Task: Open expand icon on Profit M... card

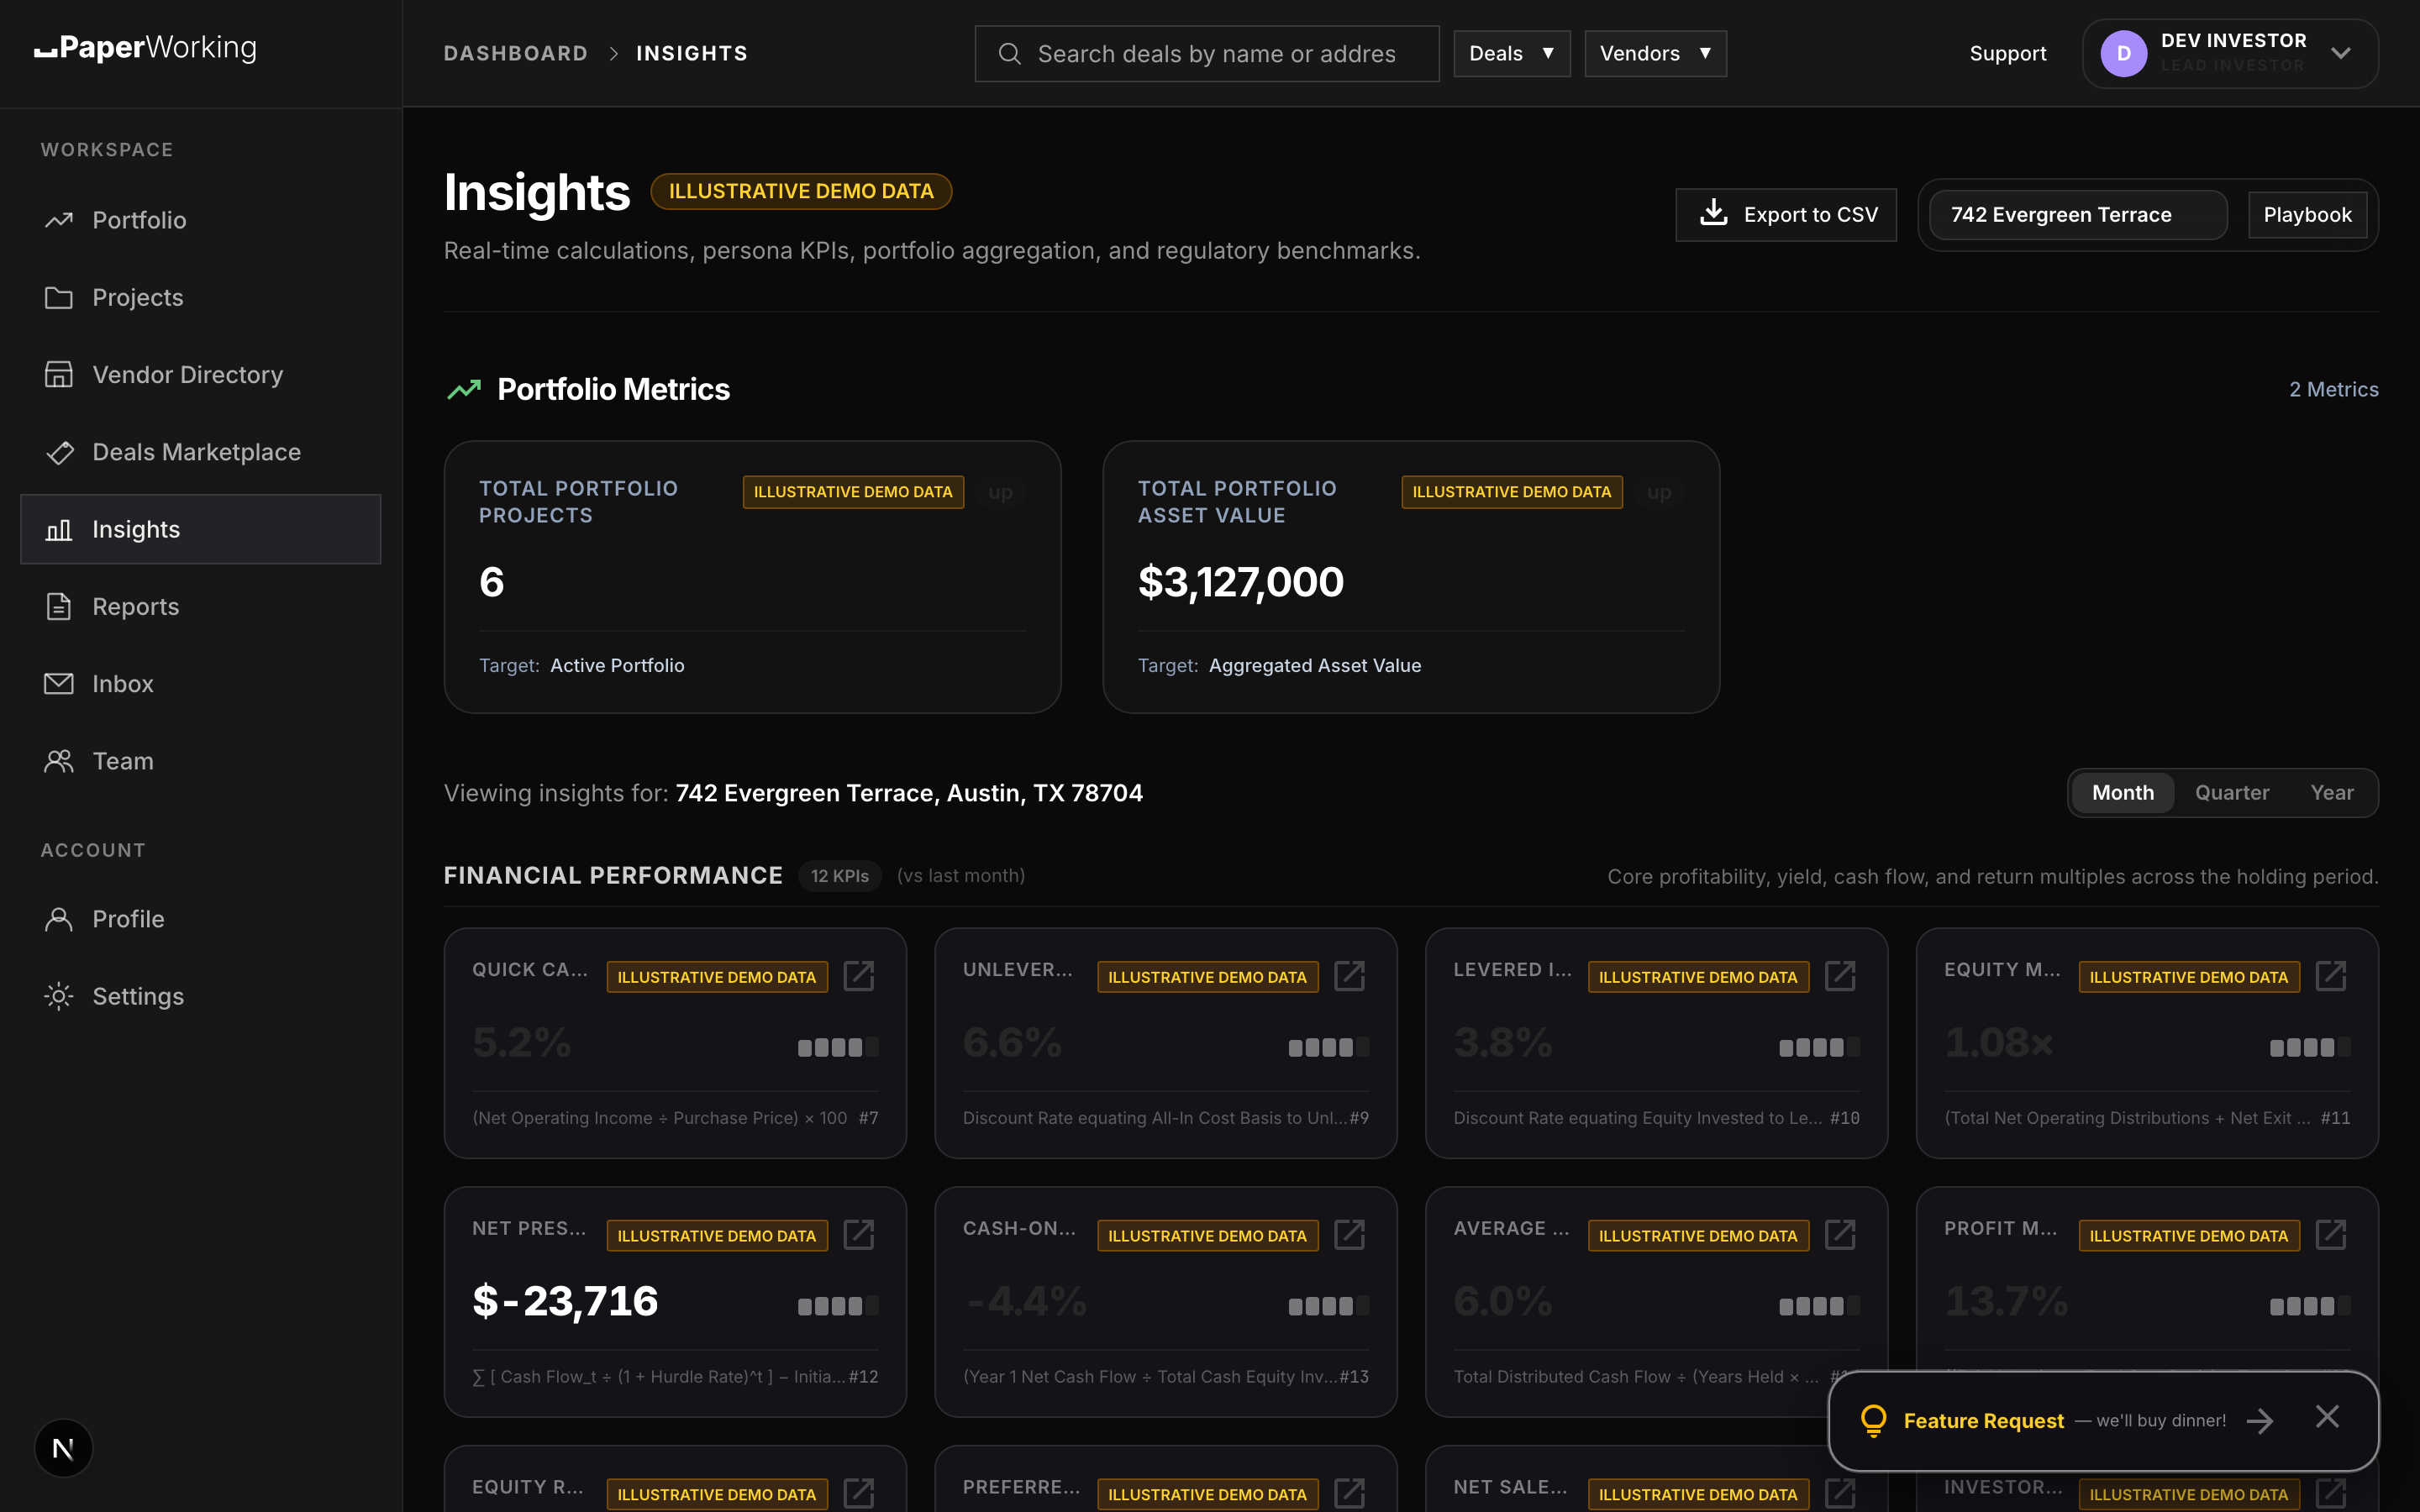Action: tap(2331, 1235)
